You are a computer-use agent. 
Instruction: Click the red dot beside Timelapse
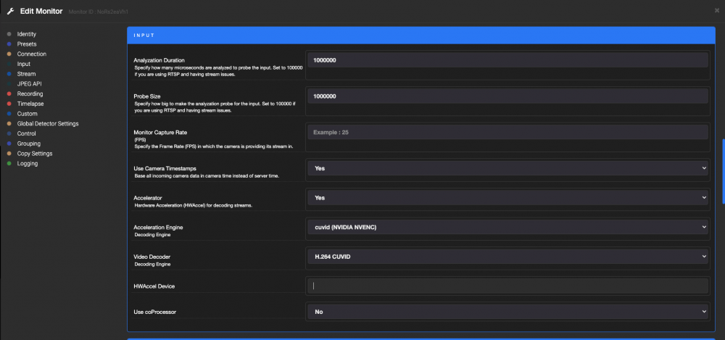9,104
